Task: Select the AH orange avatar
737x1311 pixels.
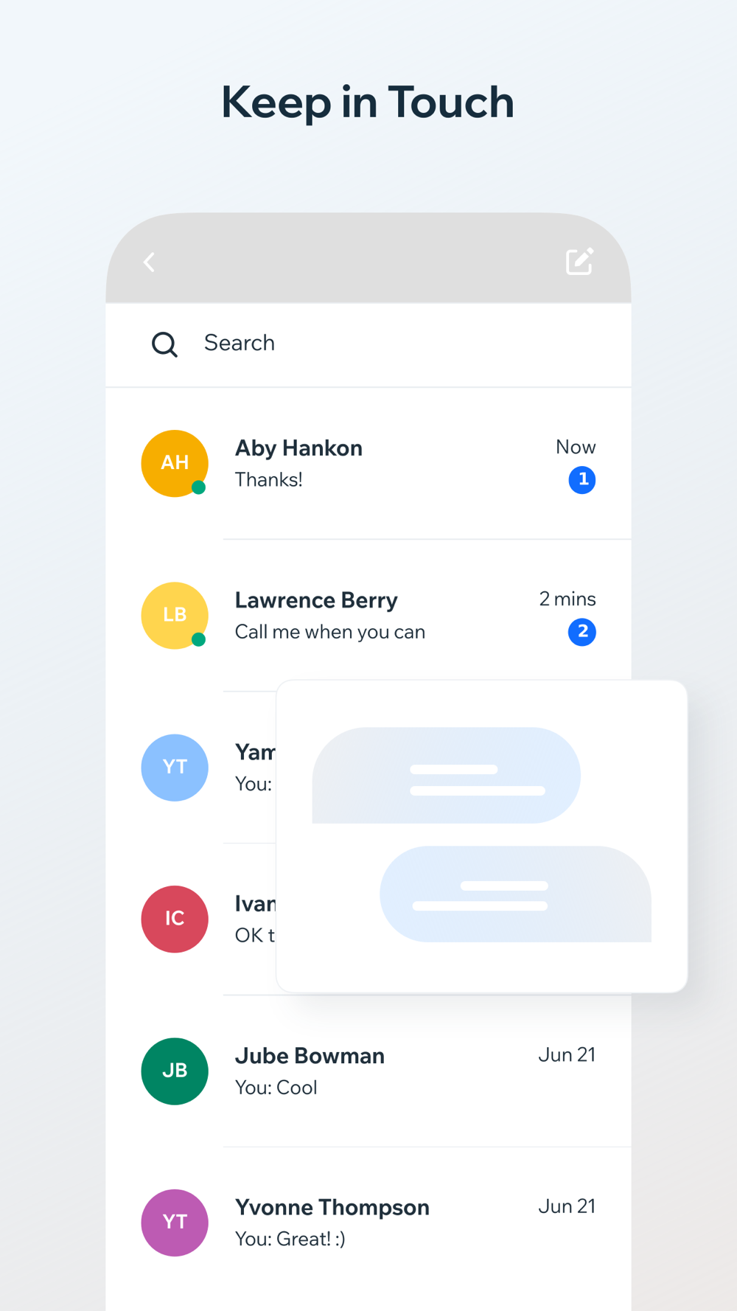Action: [x=175, y=463]
